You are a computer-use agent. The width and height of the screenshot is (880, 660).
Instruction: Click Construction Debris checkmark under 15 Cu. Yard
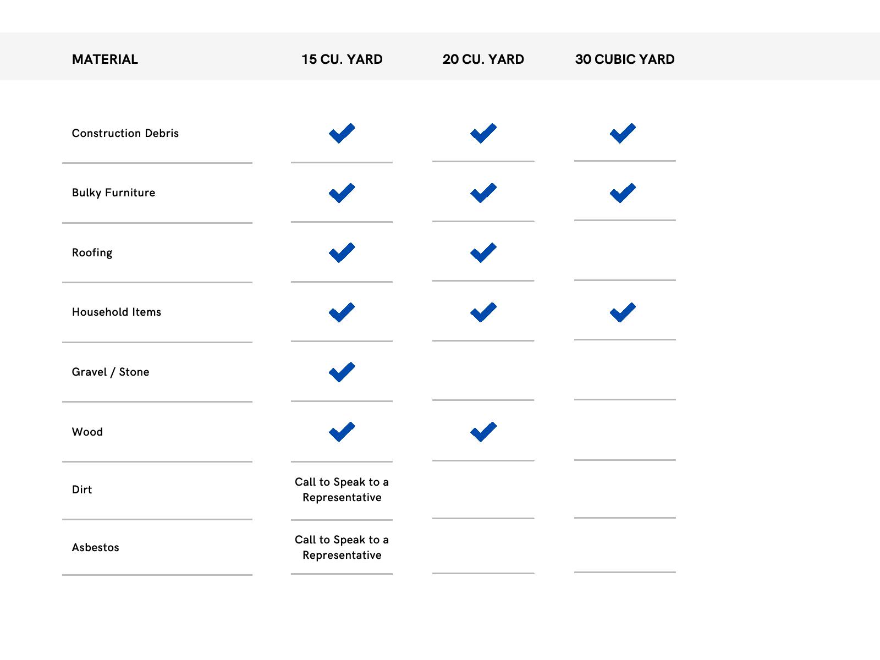tap(342, 133)
